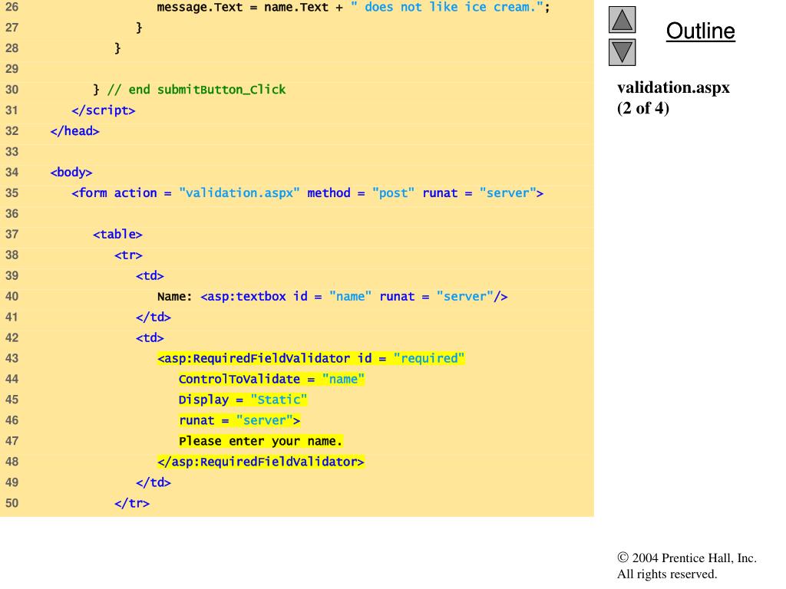Click the 'does not like ice cream.' string
Image resolution: width=786 pixels, height=589 pixels.
click(447, 8)
